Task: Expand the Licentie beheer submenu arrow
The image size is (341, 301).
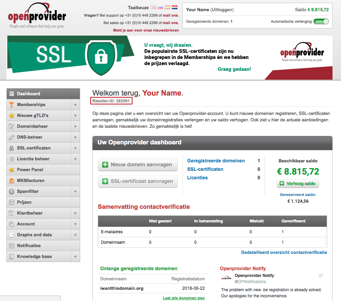Action: pyautogui.click(x=75, y=159)
